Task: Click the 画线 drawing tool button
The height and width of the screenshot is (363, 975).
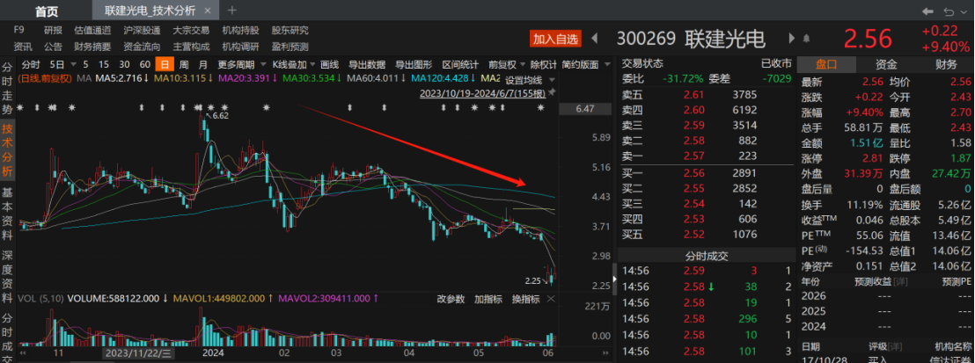Action: 330,65
